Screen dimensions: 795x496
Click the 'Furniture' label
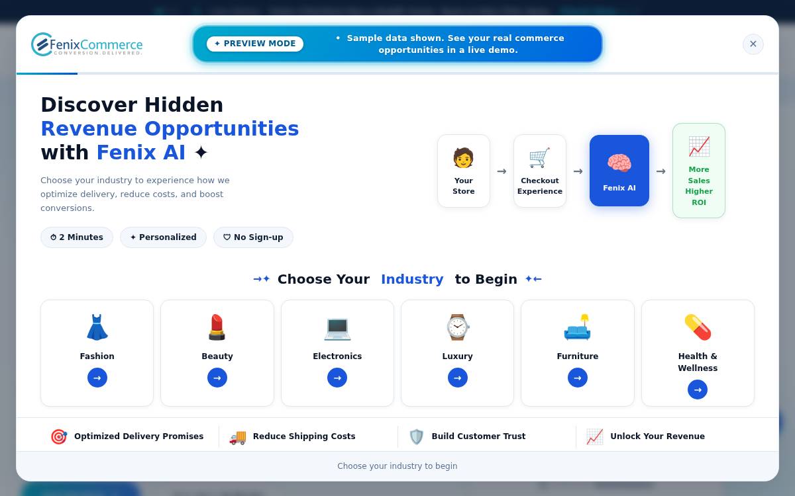578,356
